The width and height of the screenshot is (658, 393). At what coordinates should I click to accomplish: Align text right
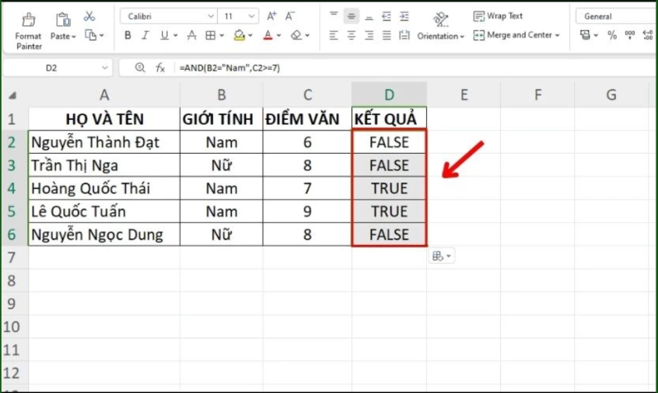(x=368, y=35)
